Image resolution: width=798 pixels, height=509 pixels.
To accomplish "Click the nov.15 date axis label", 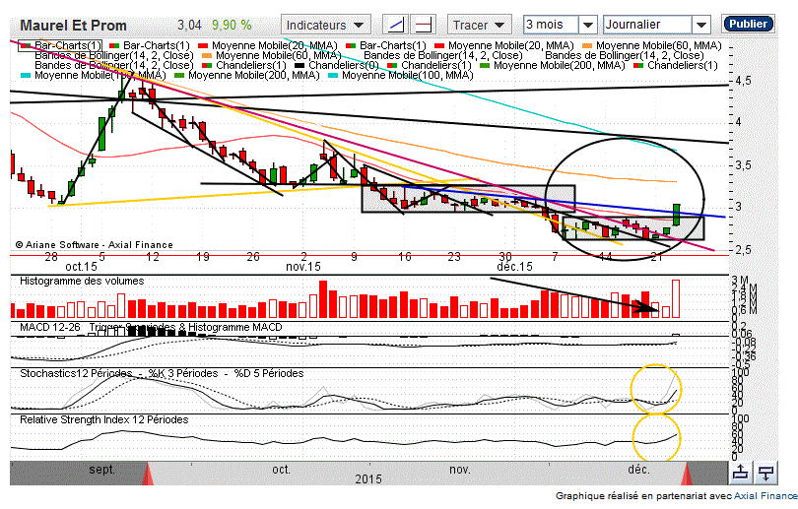I will [x=303, y=267].
